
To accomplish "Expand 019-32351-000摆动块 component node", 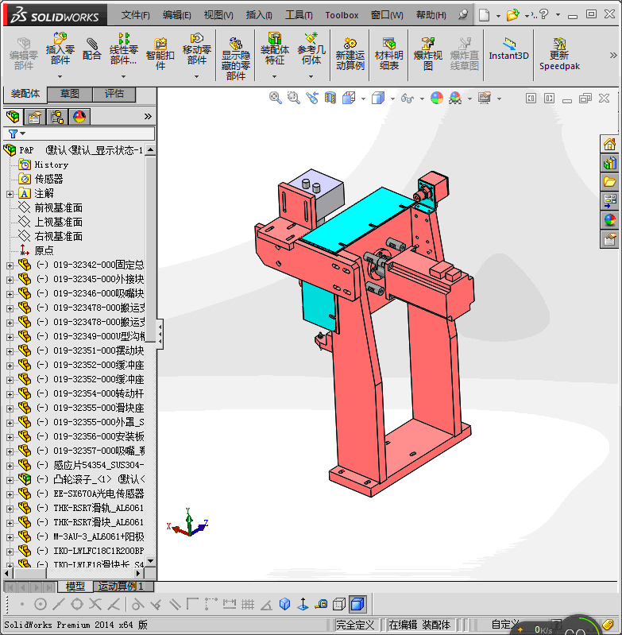I will pyautogui.click(x=10, y=351).
